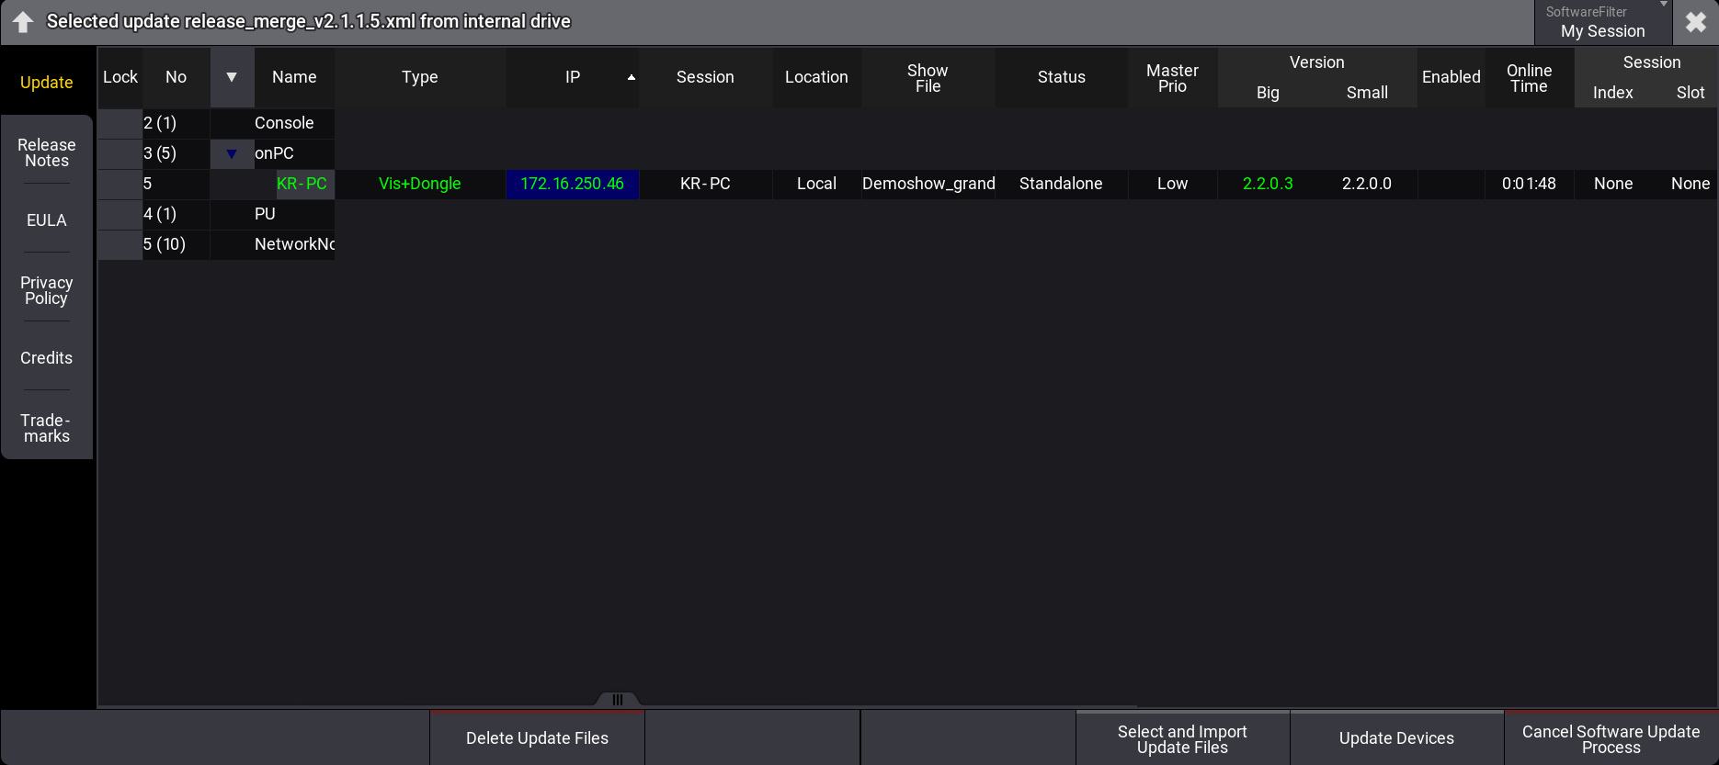The width and height of the screenshot is (1719, 765).
Task: Toggle Enabled cell for KR-PC device
Action: click(1451, 185)
